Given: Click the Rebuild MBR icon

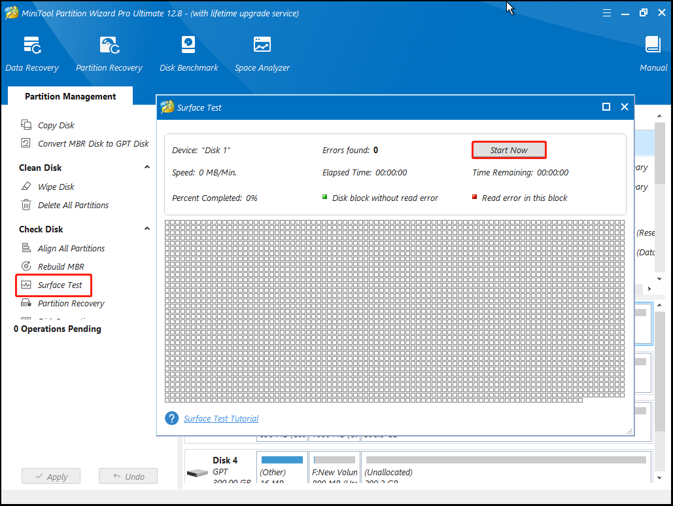Looking at the screenshot, I should [26, 266].
